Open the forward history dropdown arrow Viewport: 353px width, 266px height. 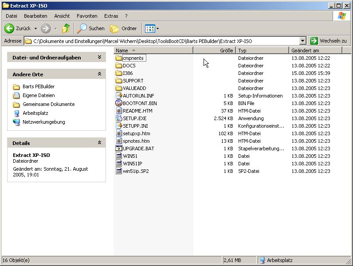[x=55, y=28]
